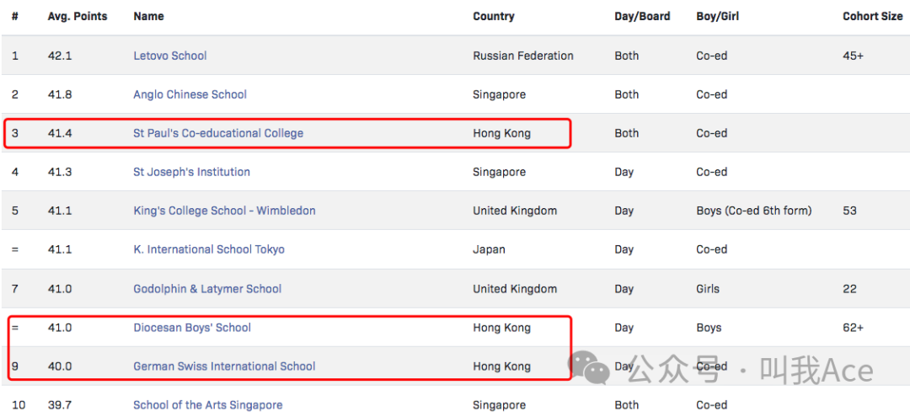Click the Russian Federation country cell
Screen dimensions: 910x417
pyautogui.click(x=523, y=56)
